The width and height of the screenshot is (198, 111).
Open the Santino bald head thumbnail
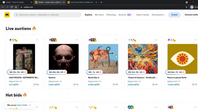click(64, 59)
